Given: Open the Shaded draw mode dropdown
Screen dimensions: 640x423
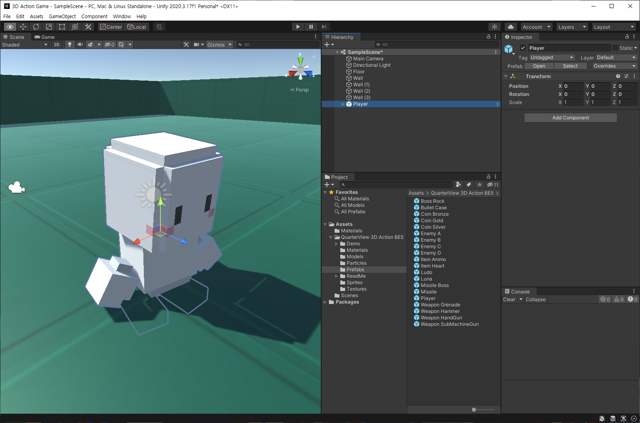Looking at the screenshot, I should (x=25, y=45).
